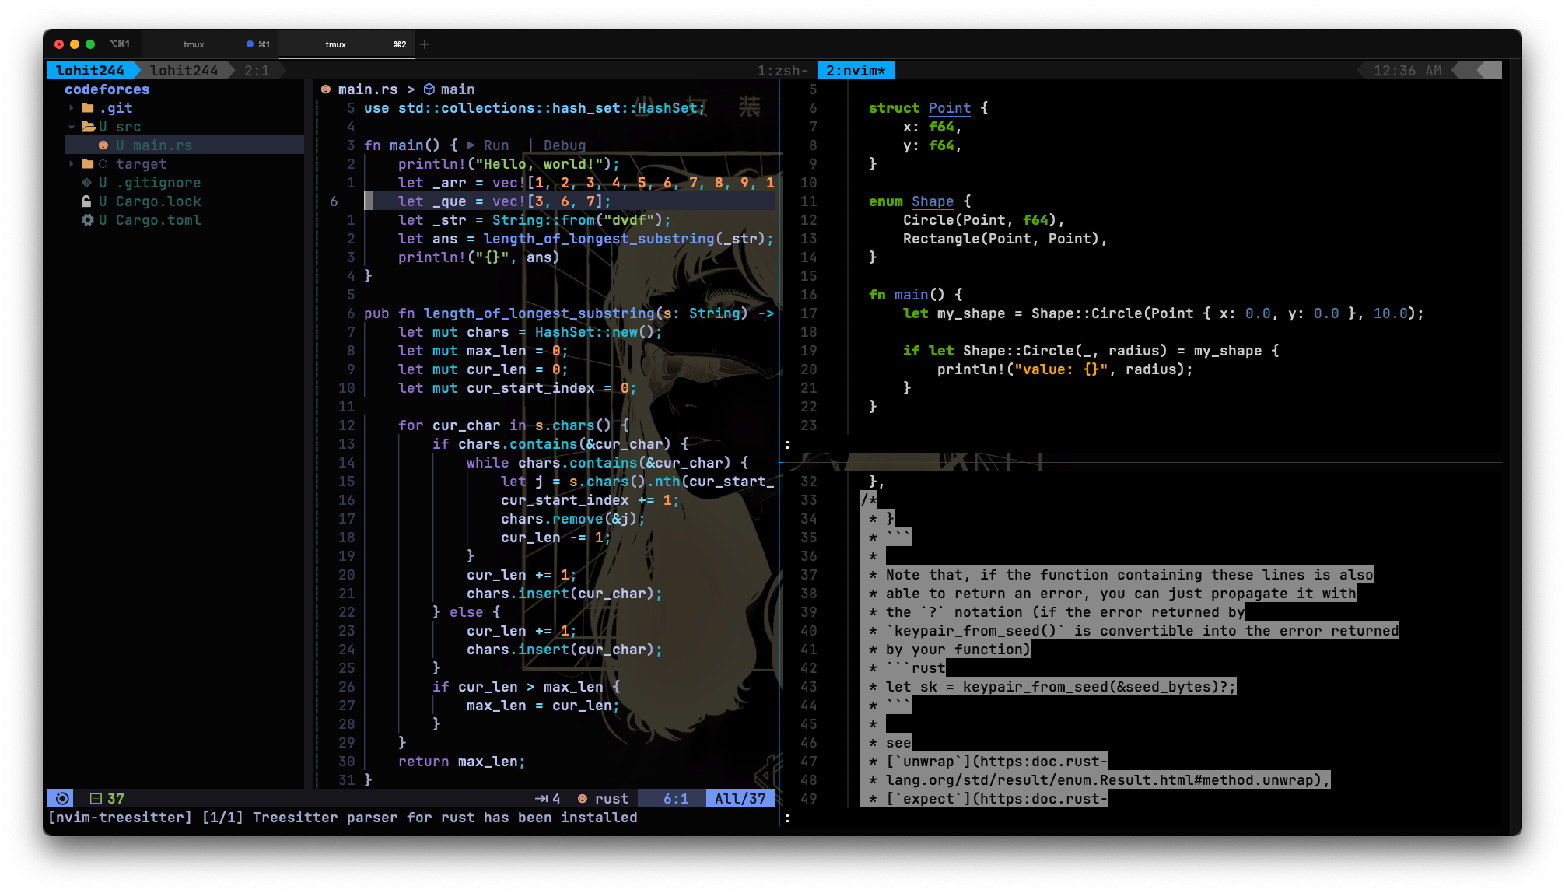Click the keypair_from_seed(&seed_bytes) comment line
The width and height of the screenshot is (1565, 893).
point(1052,687)
